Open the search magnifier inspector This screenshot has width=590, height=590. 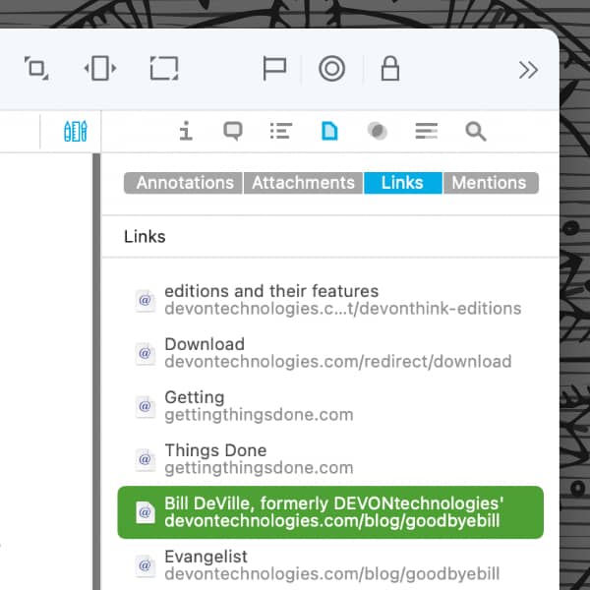(476, 132)
